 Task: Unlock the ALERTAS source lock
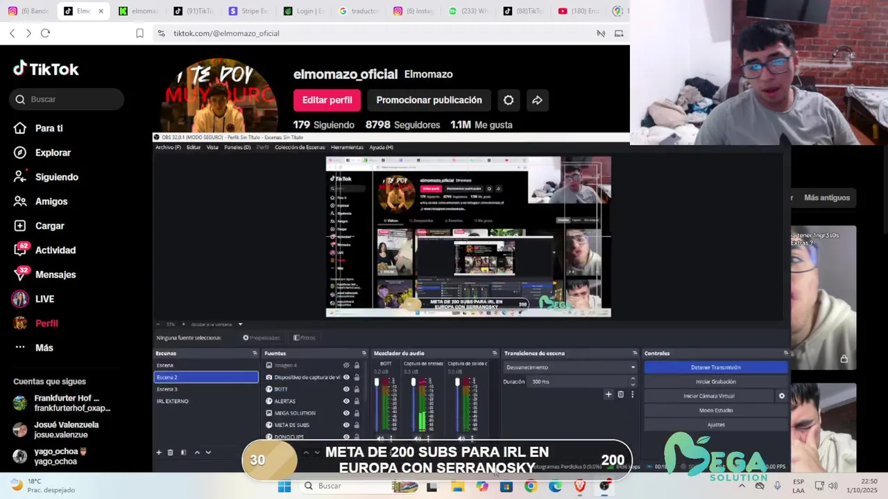[x=357, y=401]
